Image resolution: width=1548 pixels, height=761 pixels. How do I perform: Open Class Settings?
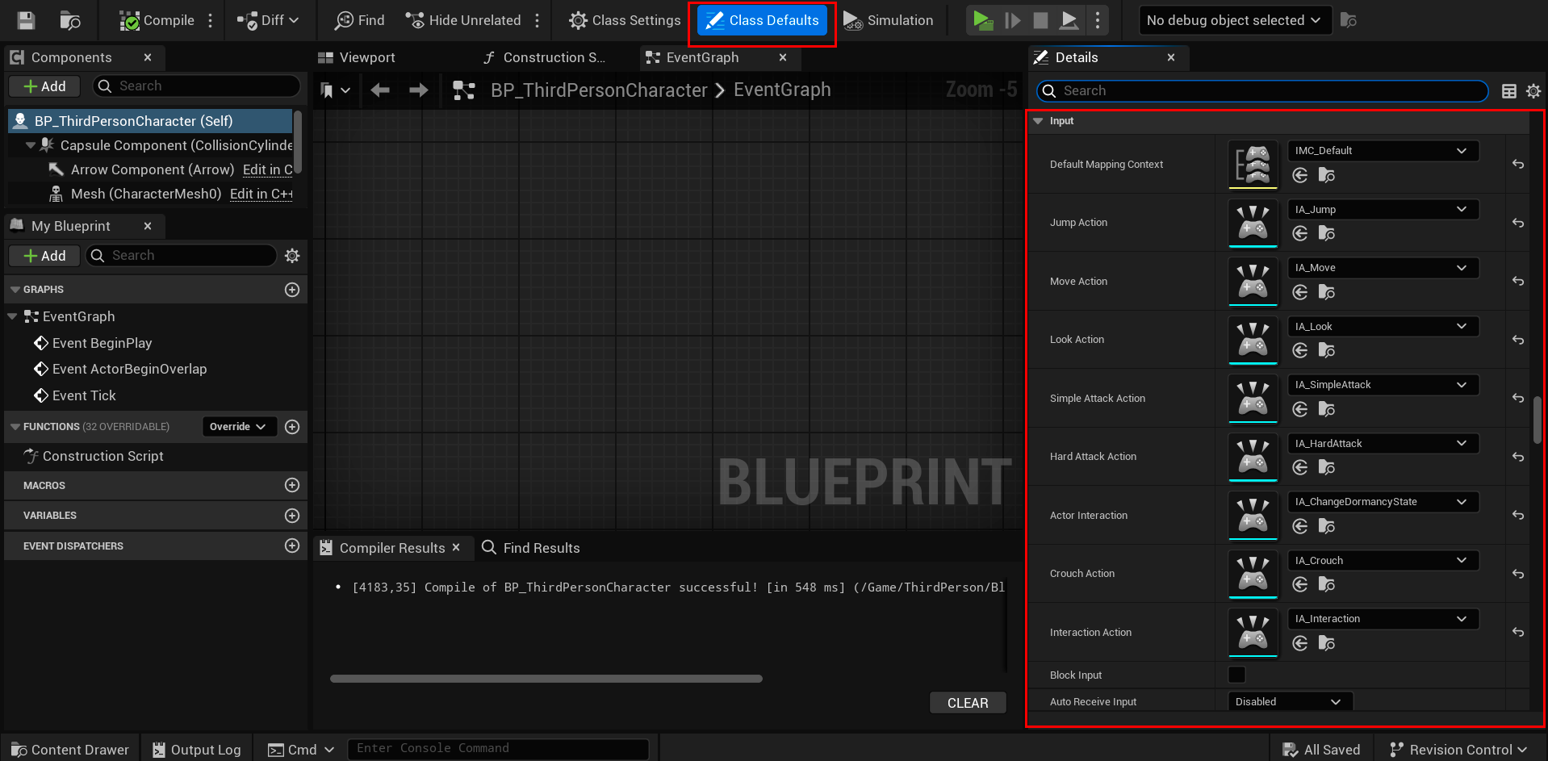pos(625,20)
